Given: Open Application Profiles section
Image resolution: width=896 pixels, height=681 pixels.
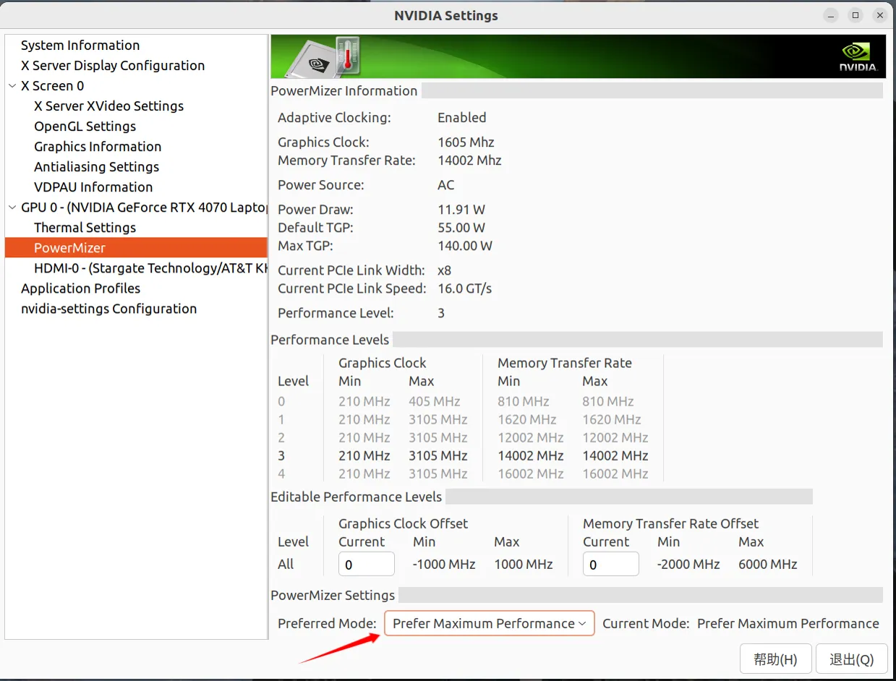Looking at the screenshot, I should [x=80, y=288].
